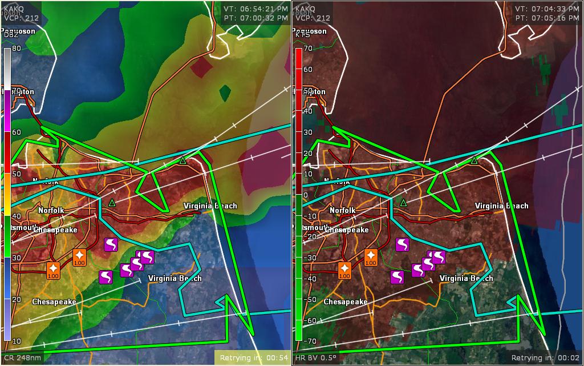Screen dimensions: 584x366
Task: Click the KTS velocity color scale
Action: point(298,194)
